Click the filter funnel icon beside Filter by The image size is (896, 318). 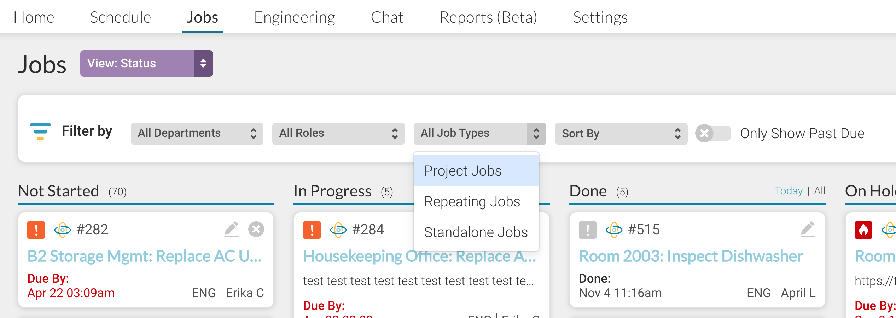pos(40,131)
